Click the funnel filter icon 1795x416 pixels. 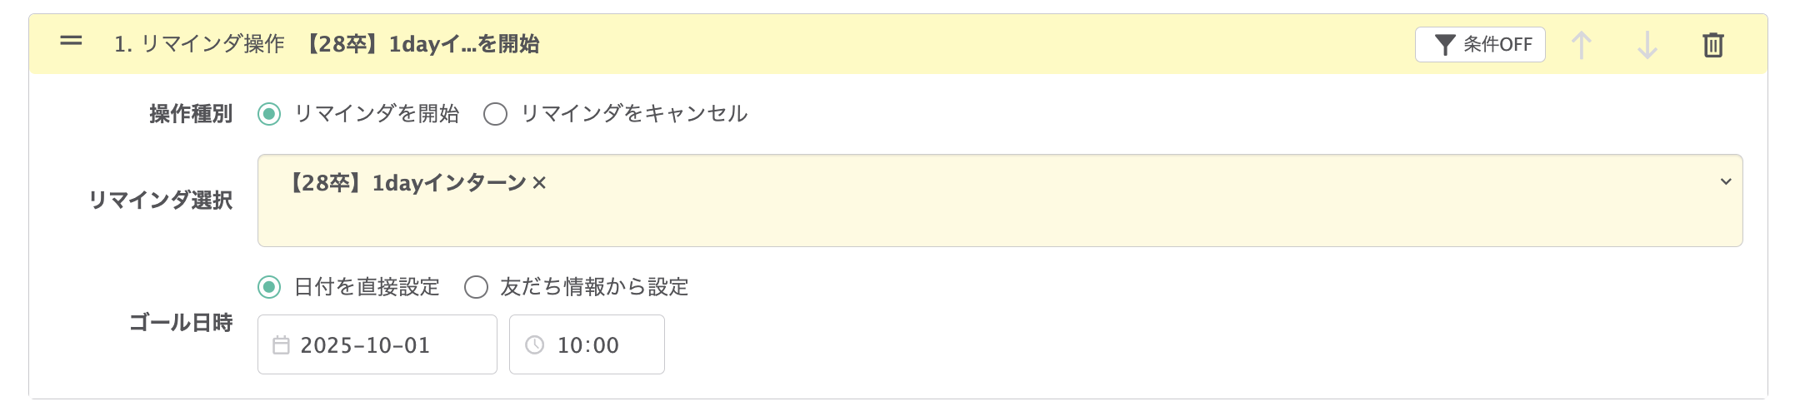[x=1445, y=45]
